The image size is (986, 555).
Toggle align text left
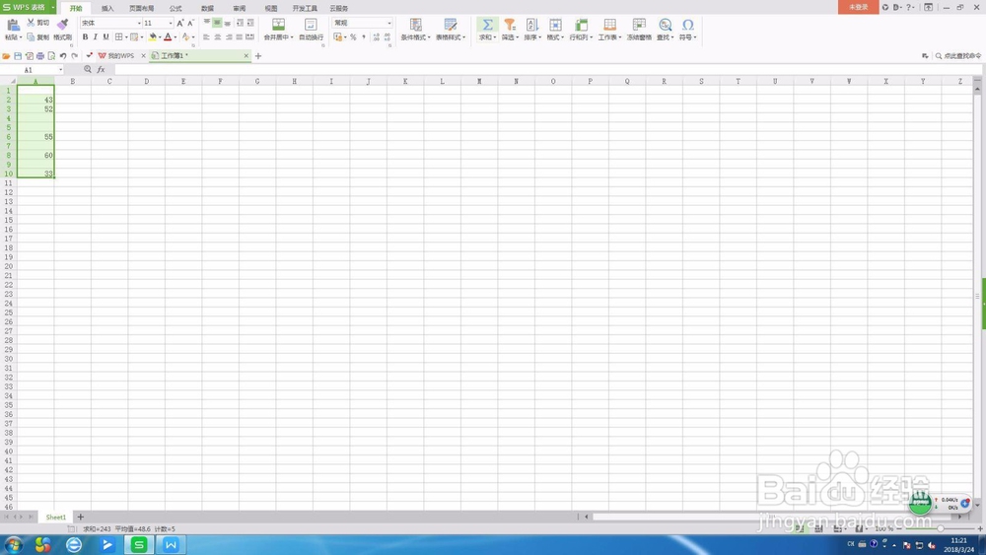pos(206,37)
